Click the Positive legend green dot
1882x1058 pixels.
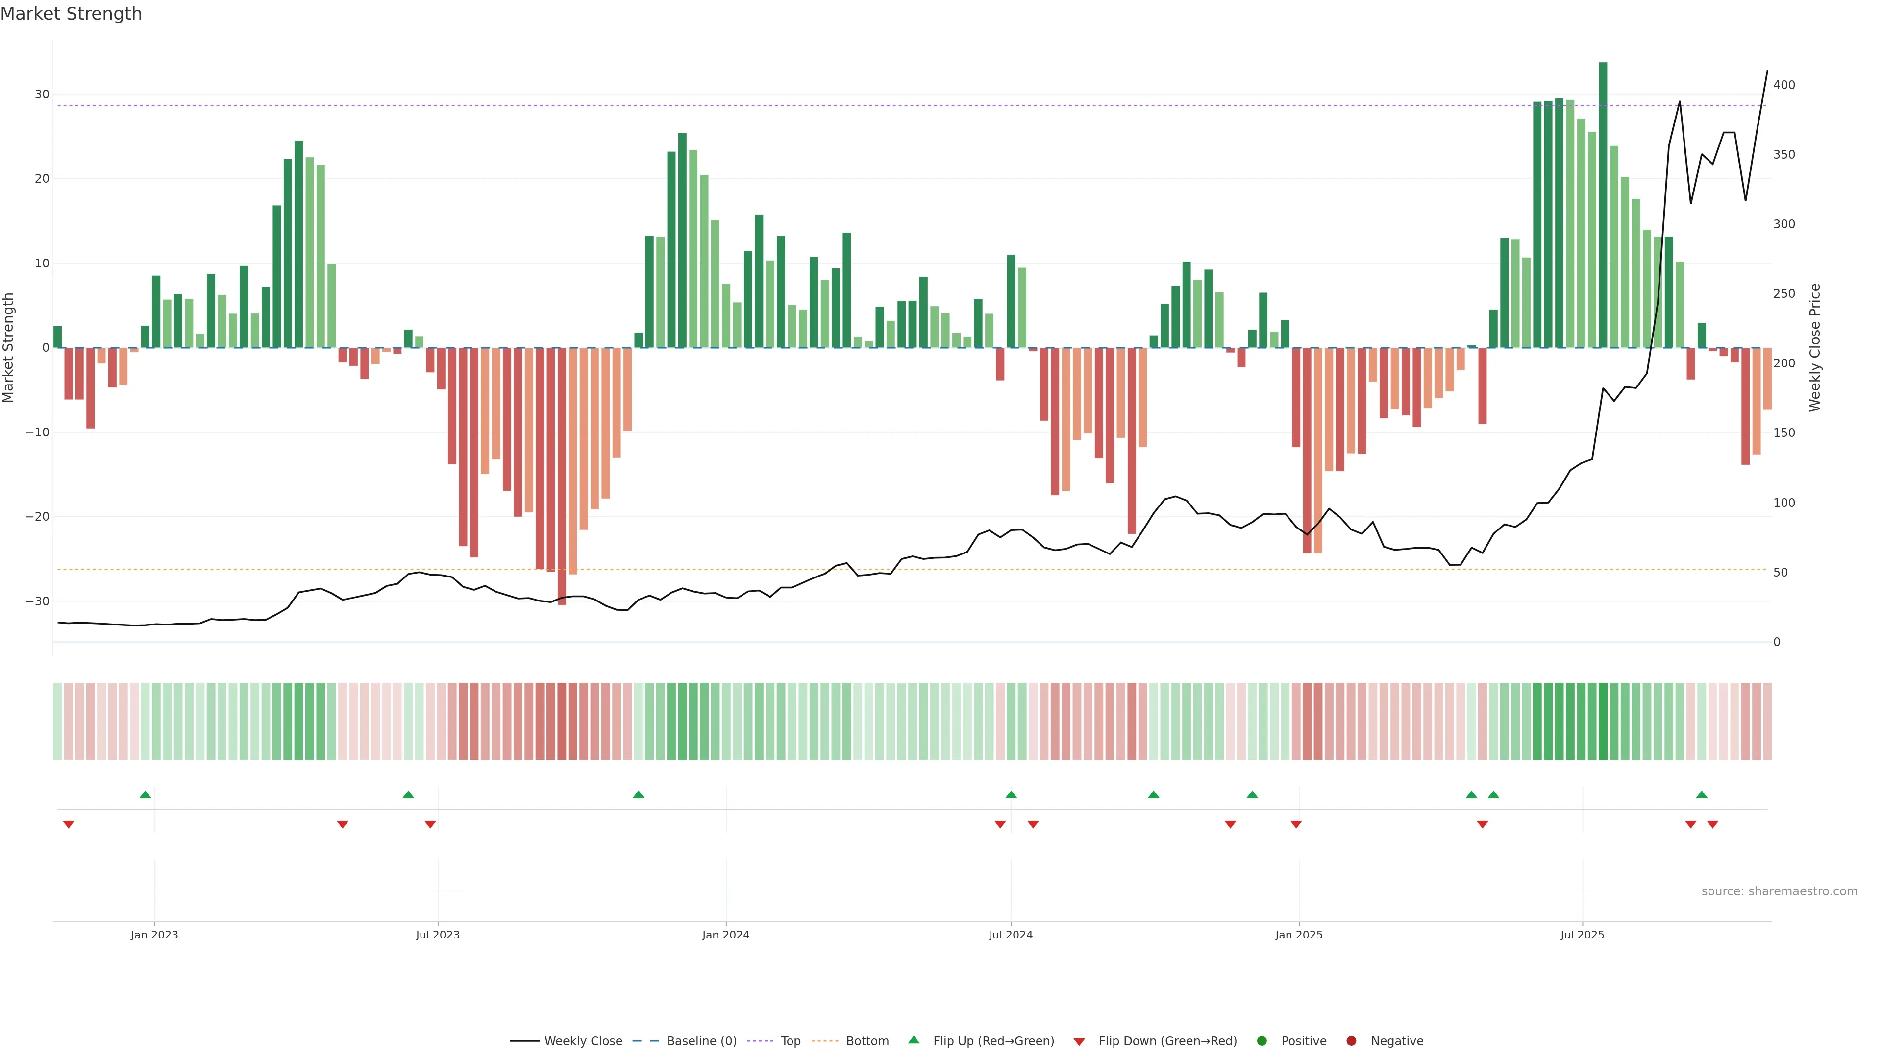click(1262, 1041)
